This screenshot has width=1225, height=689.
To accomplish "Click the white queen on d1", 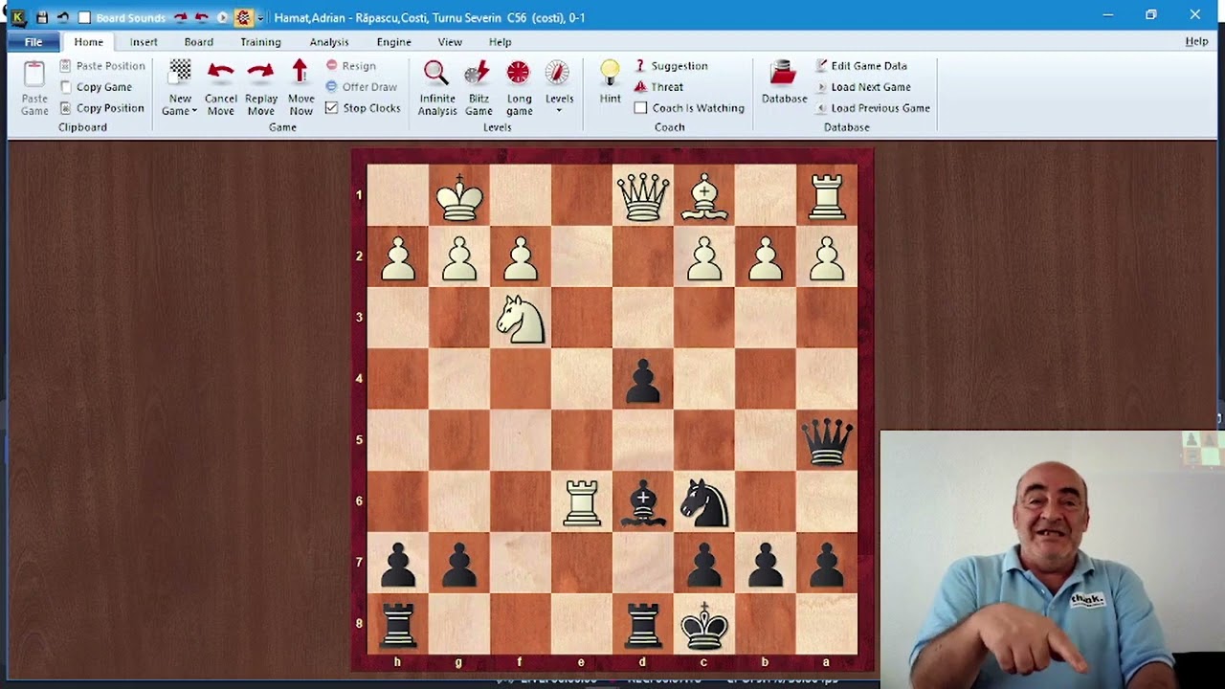I will pos(643,196).
